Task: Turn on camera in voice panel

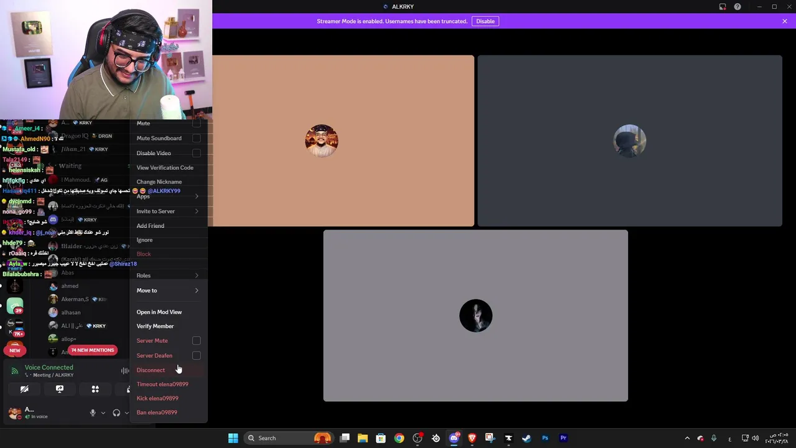Action: (x=24, y=389)
